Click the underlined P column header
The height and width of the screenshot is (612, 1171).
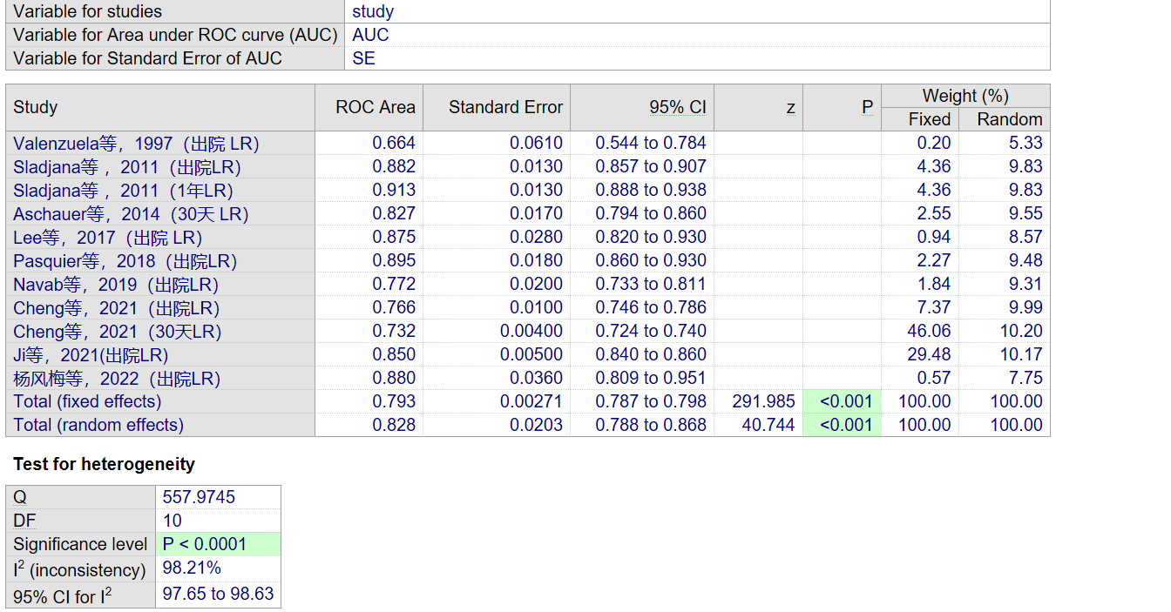(x=867, y=107)
